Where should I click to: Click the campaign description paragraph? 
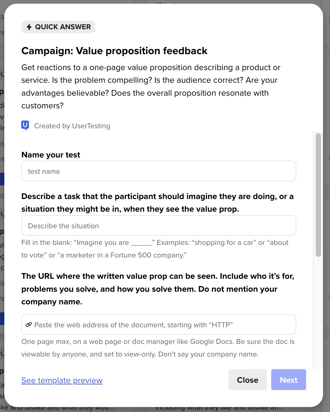coord(151,86)
